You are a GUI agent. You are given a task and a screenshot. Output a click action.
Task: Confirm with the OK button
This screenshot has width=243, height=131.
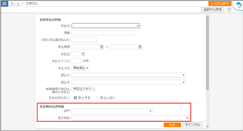(x=172, y=125)
